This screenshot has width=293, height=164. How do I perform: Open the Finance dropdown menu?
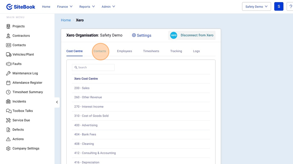(65, 7)
